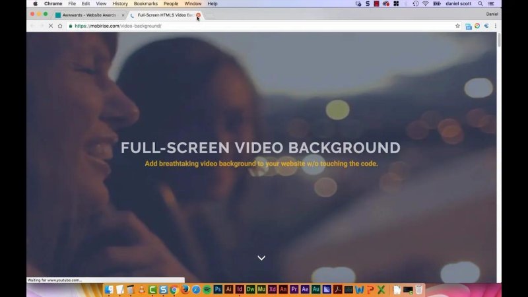The image size is (528, 297).
Task: Open Notification Center list icon
Action: click(x=491, y=4)
